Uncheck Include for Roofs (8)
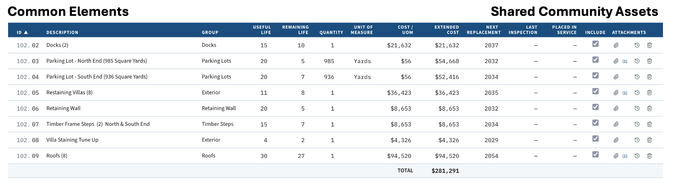Screen dimensions: 673x188 coord(596,155)
